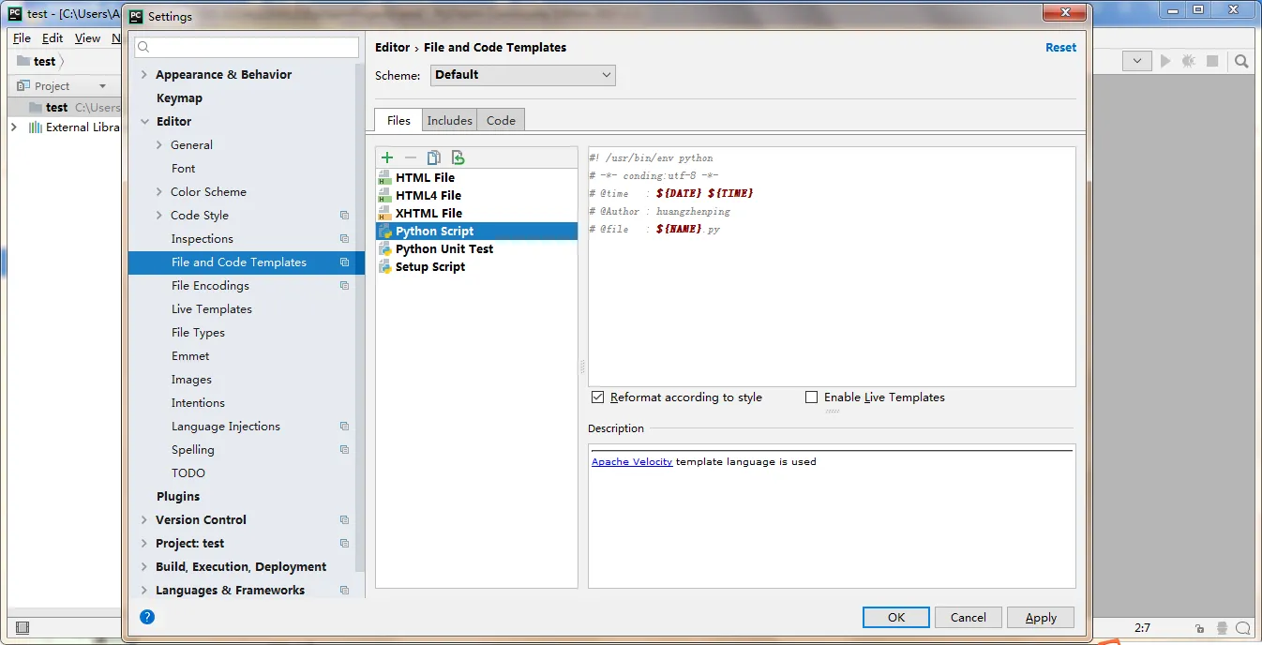Expand the Code Style node arrow
Viewport: 1262px width, 645px height.
(x=159, y=216)
